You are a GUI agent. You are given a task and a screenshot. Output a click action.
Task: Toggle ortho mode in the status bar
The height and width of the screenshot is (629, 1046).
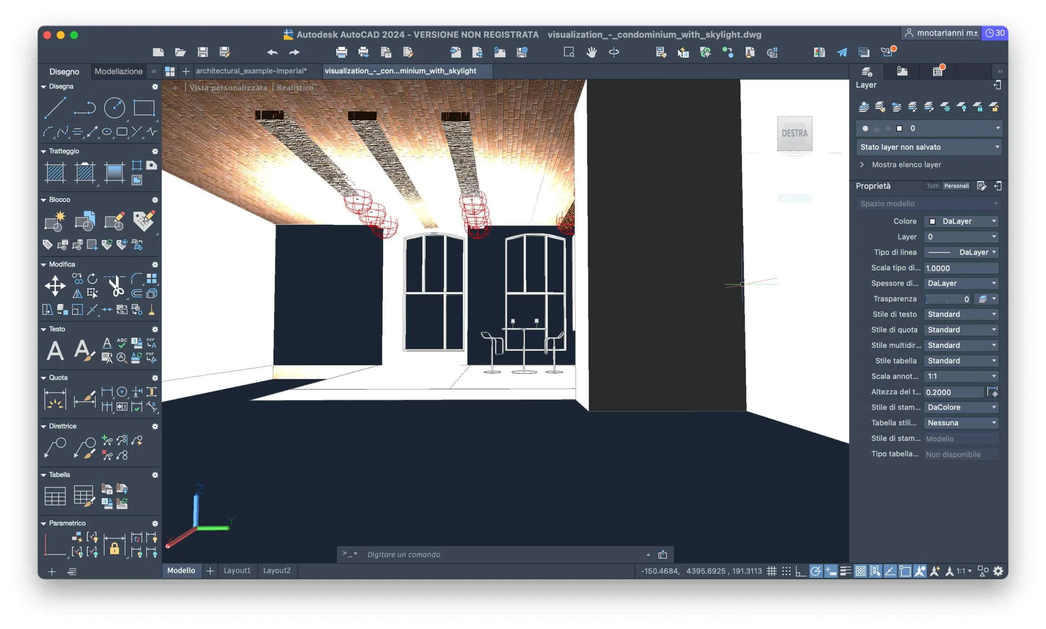pyautogui.click(x=800, y=571)
